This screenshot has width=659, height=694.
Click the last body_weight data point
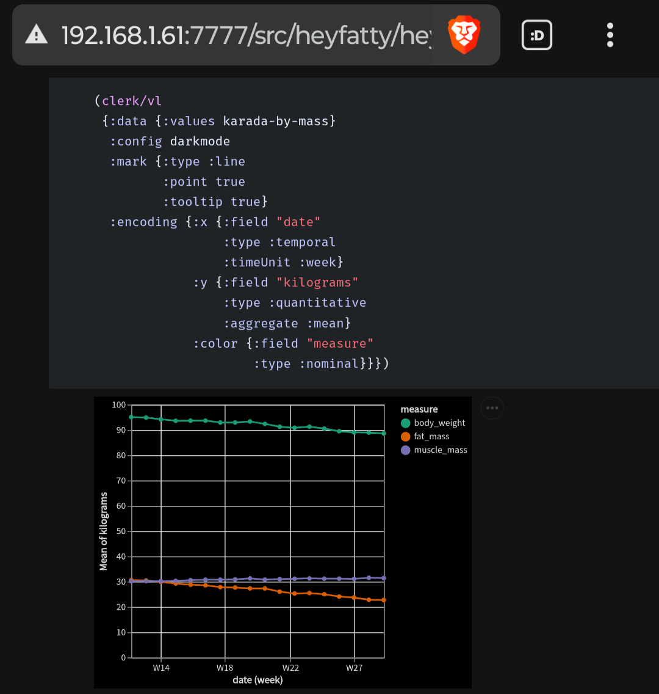(x=384, y=433)
